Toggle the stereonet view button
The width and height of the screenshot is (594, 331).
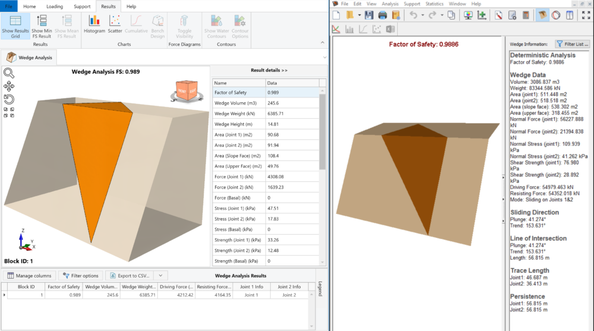tap(556, 15)
